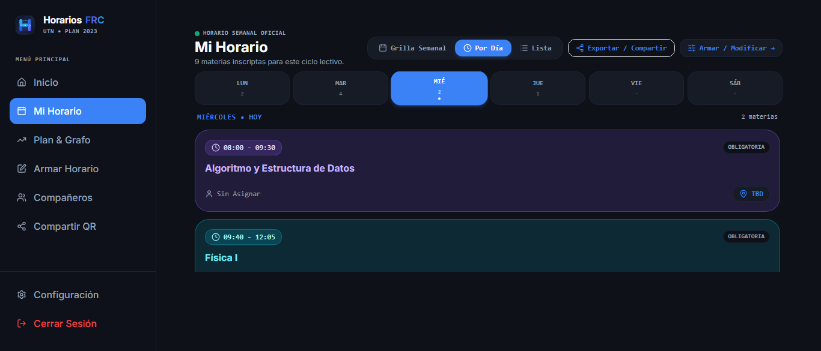Click the Mi Horario page heading

pyautogui.click(x=231, y=47)
